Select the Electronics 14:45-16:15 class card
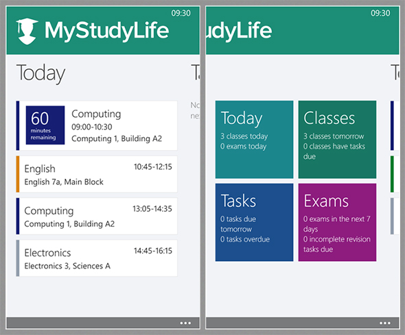This screenshot has width=405, height=335. 97,258
